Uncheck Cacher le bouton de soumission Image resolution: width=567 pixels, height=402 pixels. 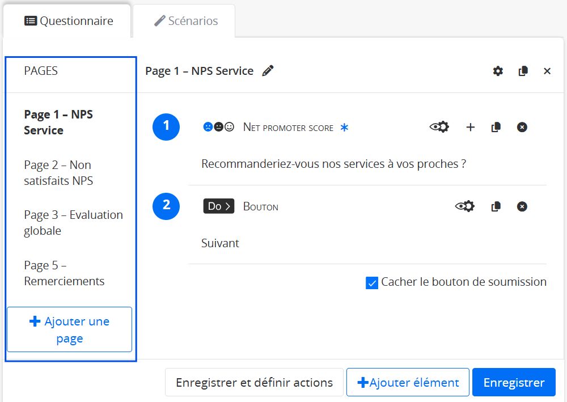(372, 282)
